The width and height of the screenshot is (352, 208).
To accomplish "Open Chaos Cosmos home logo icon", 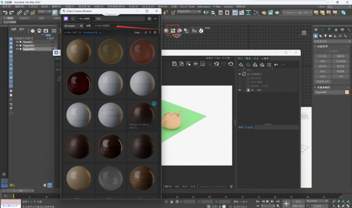I will (66, 19).
